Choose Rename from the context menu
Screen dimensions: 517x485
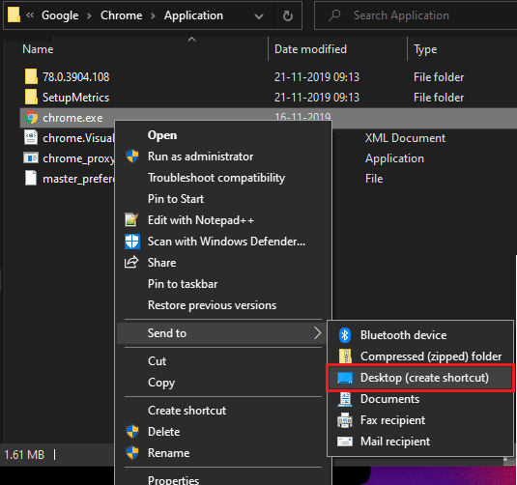[168, 453]
